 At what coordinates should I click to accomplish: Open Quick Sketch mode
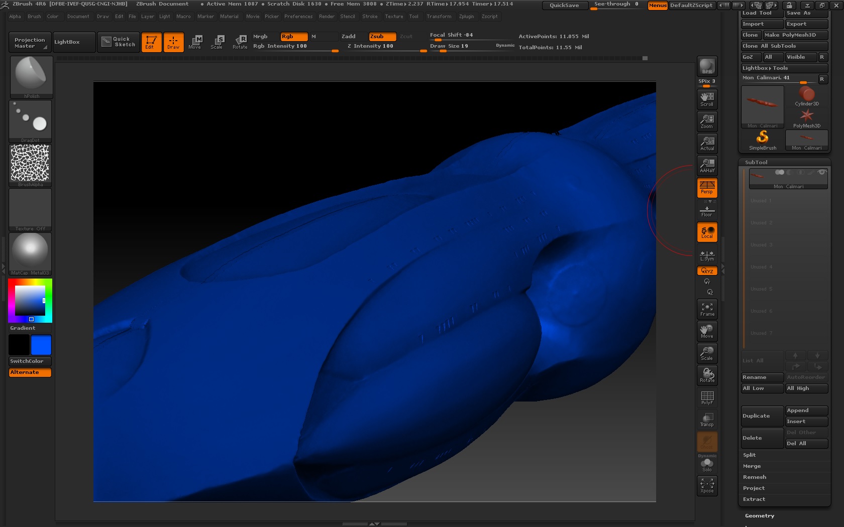(x=118, y=42)
